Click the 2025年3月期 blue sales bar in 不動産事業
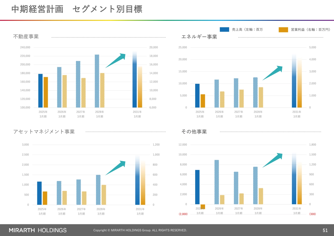 coord(40,91)
